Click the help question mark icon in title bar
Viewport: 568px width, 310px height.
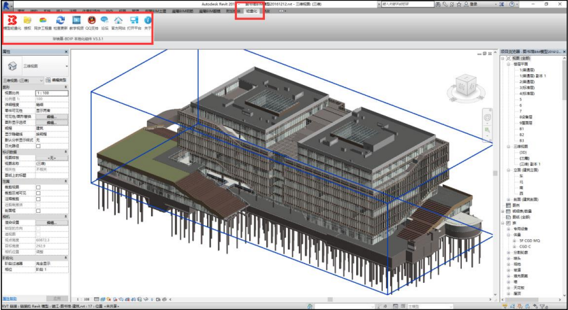[x=511, y=4]
